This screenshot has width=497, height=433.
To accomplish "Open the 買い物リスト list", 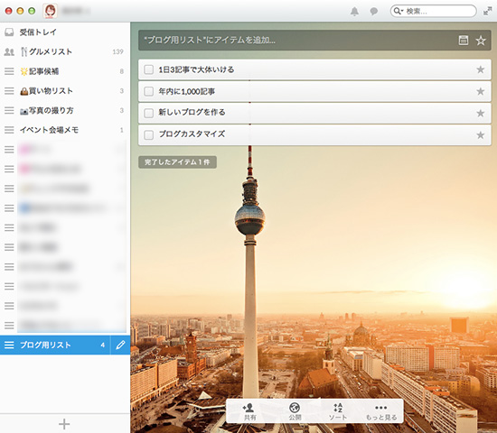I will point(65,91).
